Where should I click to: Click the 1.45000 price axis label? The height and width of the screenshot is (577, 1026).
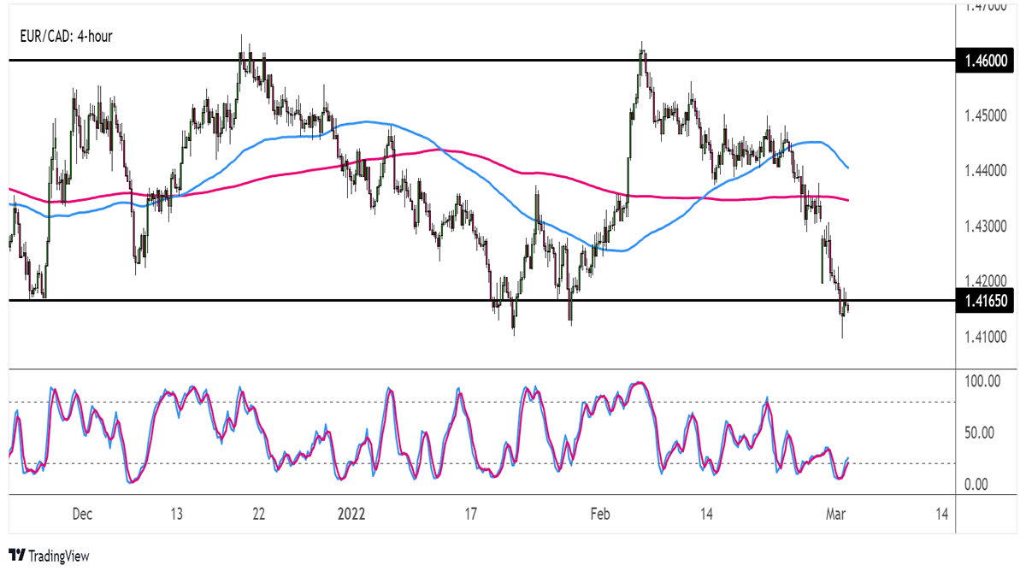coord(984,115)
